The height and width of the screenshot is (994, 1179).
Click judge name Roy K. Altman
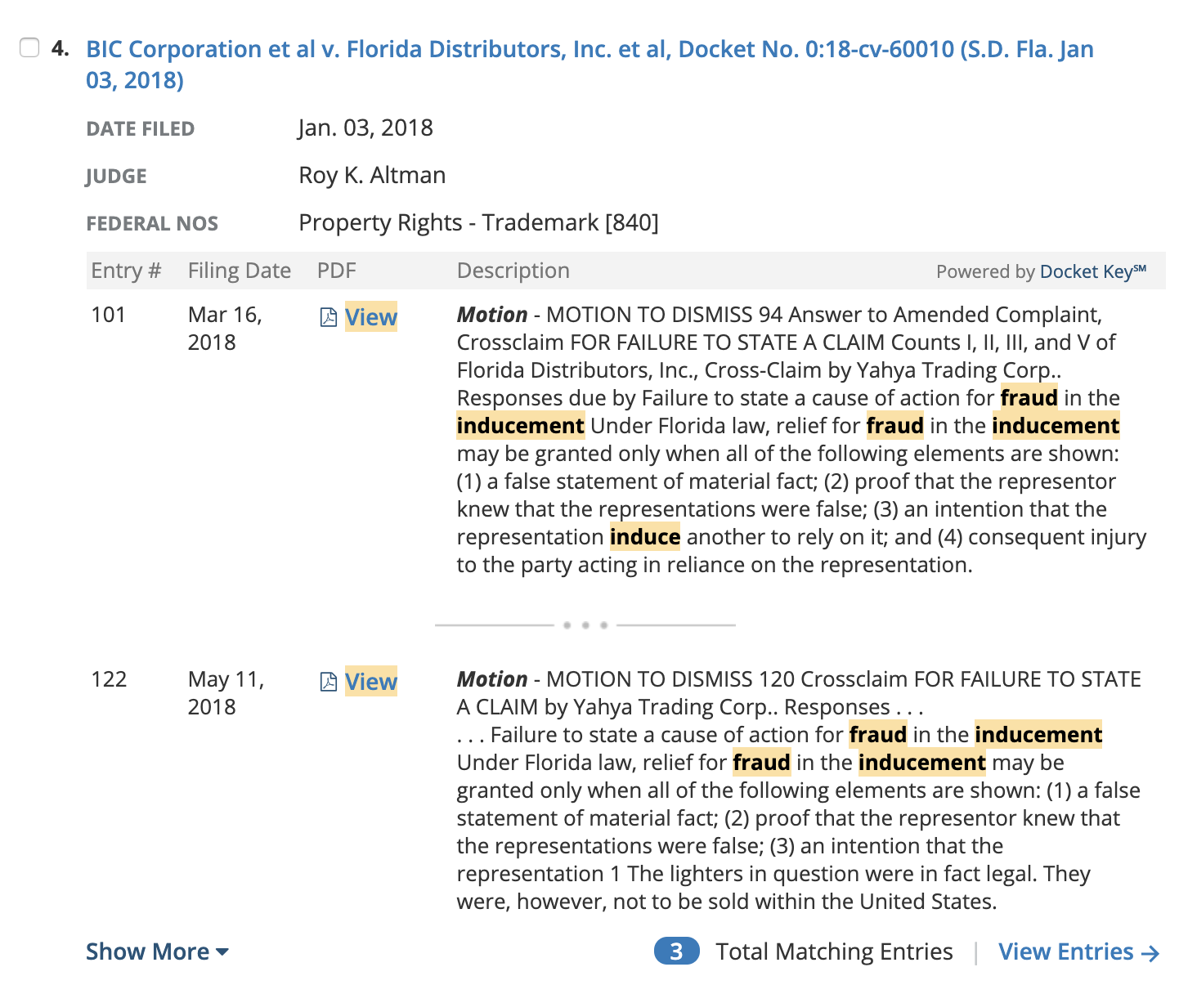pos(372,175)
